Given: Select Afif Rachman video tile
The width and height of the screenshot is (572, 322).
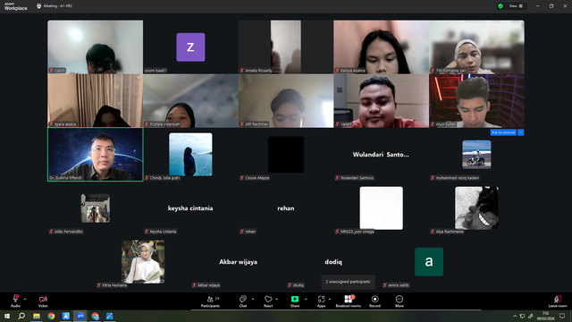Looking at the screenshot, I should 286,101.
